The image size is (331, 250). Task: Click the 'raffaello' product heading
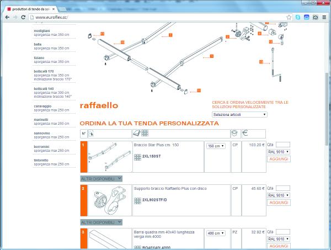(x=99, y=105)
